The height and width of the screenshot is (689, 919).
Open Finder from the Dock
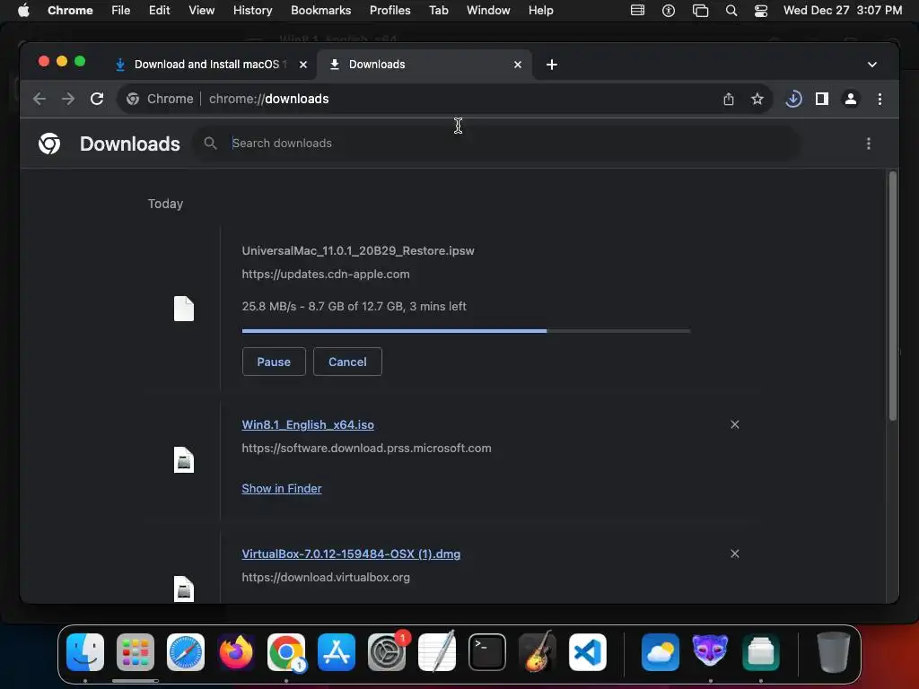(85, 652)
